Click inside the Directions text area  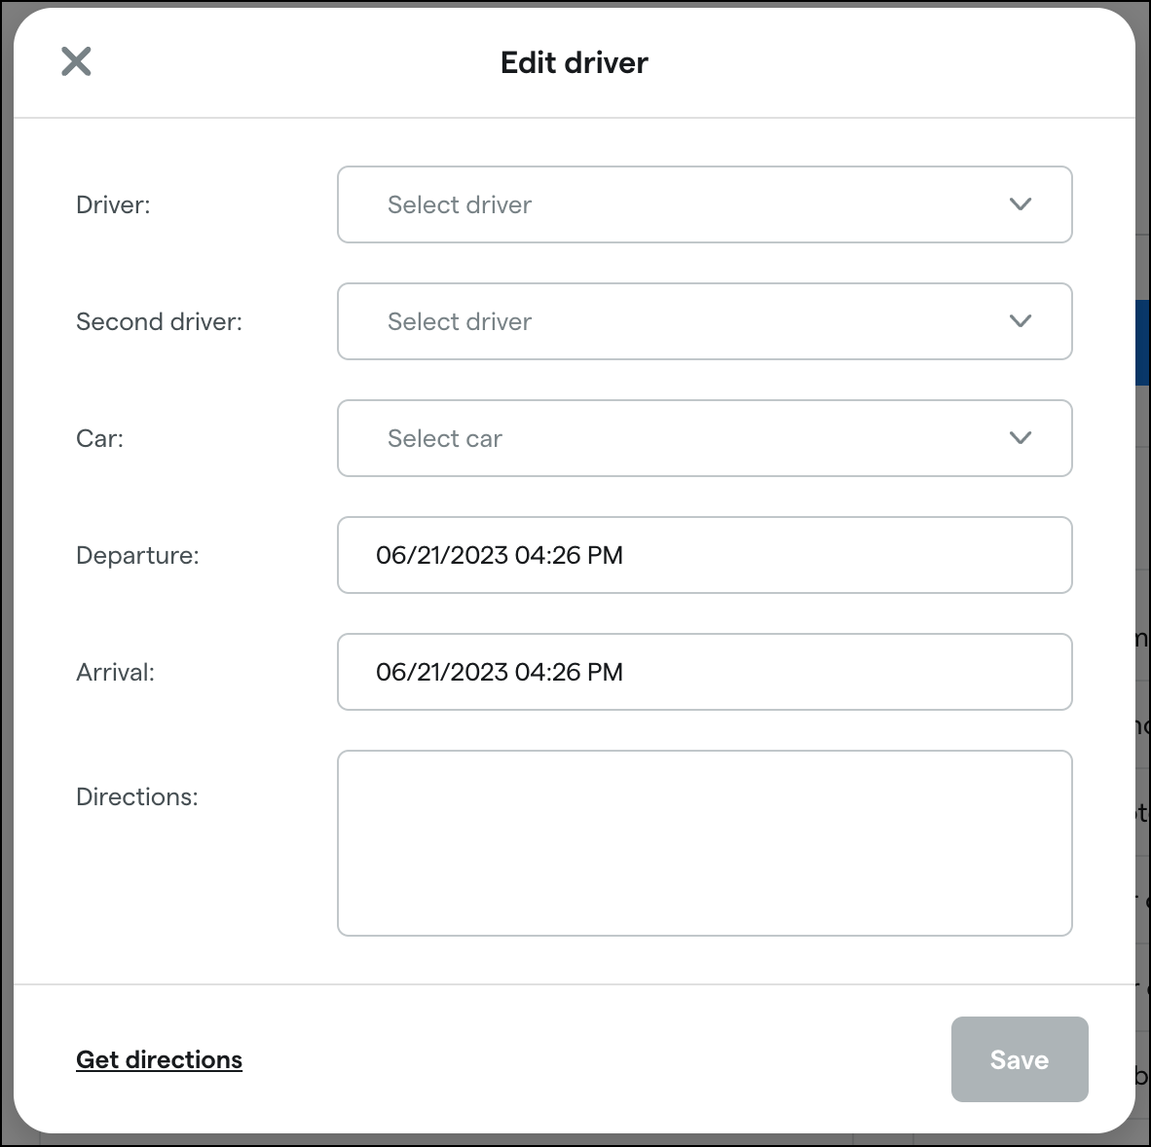coord(704,842)
